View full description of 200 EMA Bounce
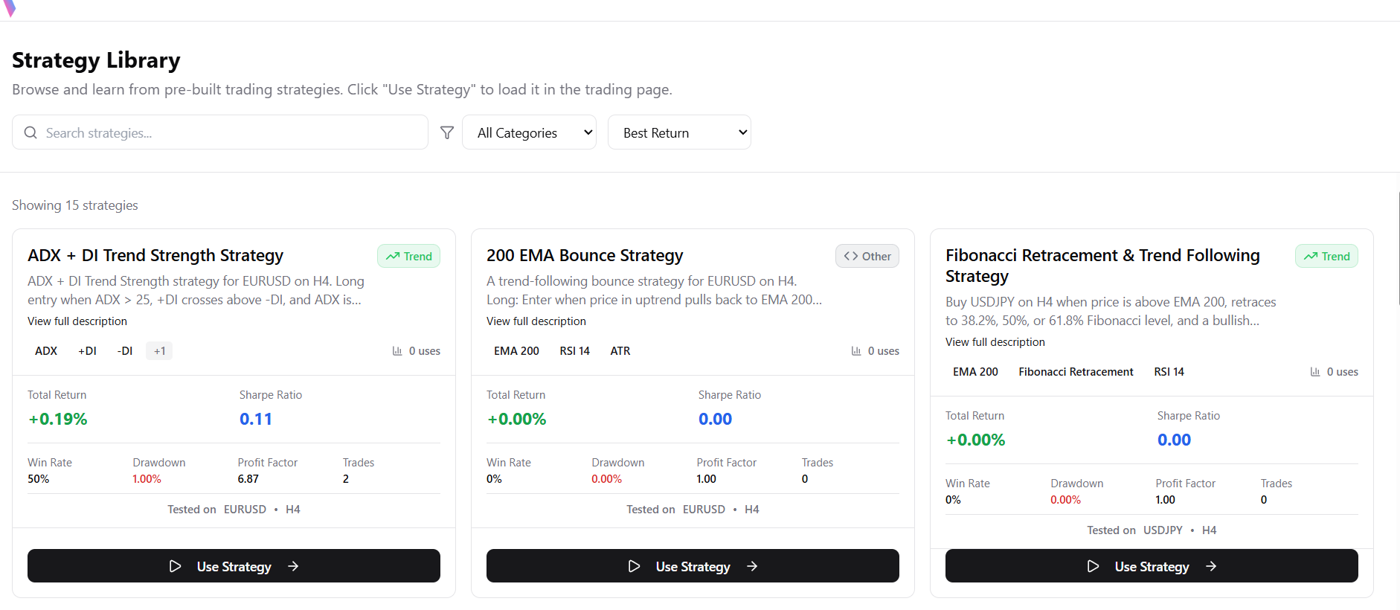The height and width of the screenshot is (610, 1400). (x=536, y=321)
